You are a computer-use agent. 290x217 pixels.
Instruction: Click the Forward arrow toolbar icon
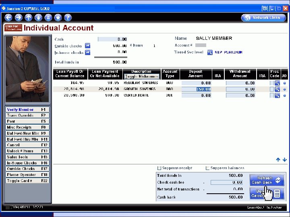coord(19,18)
